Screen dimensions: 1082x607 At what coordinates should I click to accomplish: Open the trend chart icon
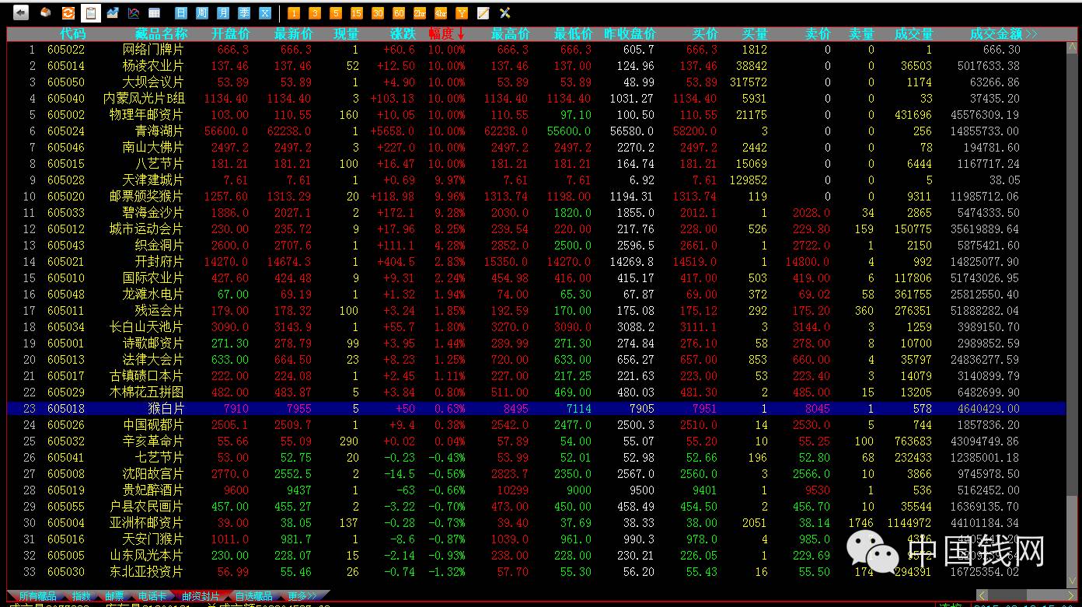pos(113,13)
